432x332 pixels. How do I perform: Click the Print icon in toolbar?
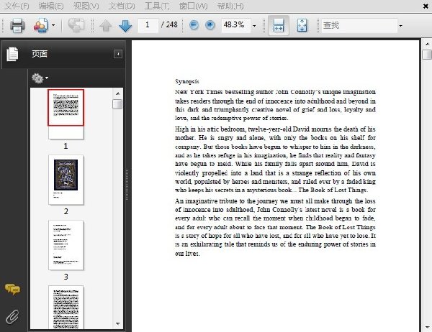click(x=17, y=26)
